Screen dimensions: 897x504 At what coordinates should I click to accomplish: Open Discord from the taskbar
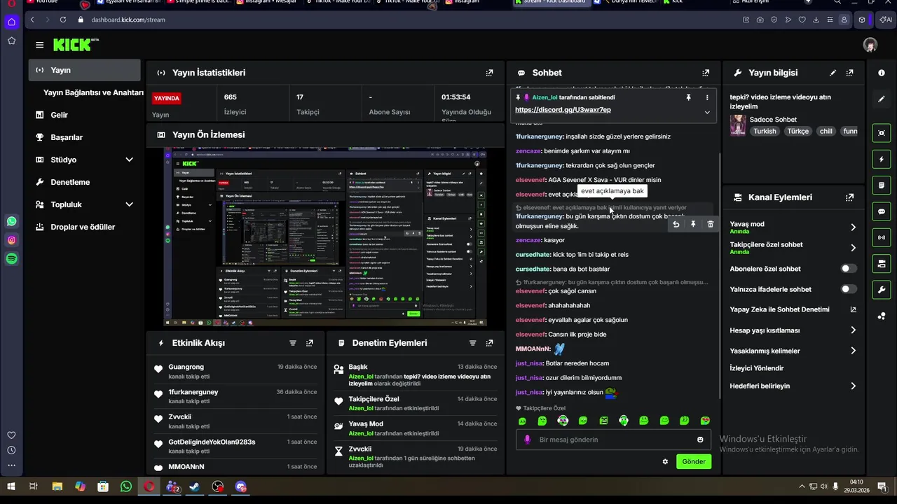pos(241,486)
